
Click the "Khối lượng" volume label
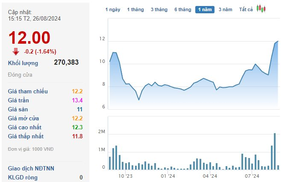click(x=23, y=63)
